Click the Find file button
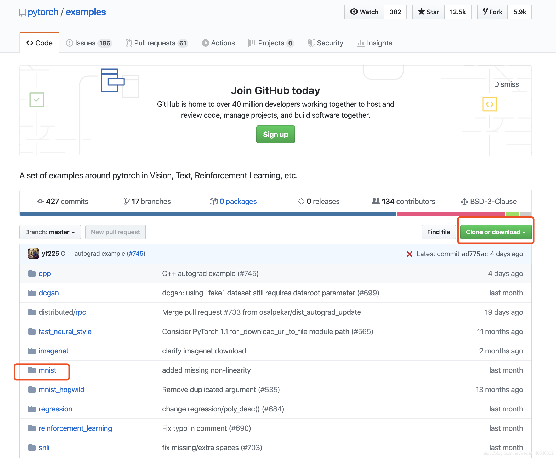The height and width of the screenshot is (458, 556). tap(439, 232)
